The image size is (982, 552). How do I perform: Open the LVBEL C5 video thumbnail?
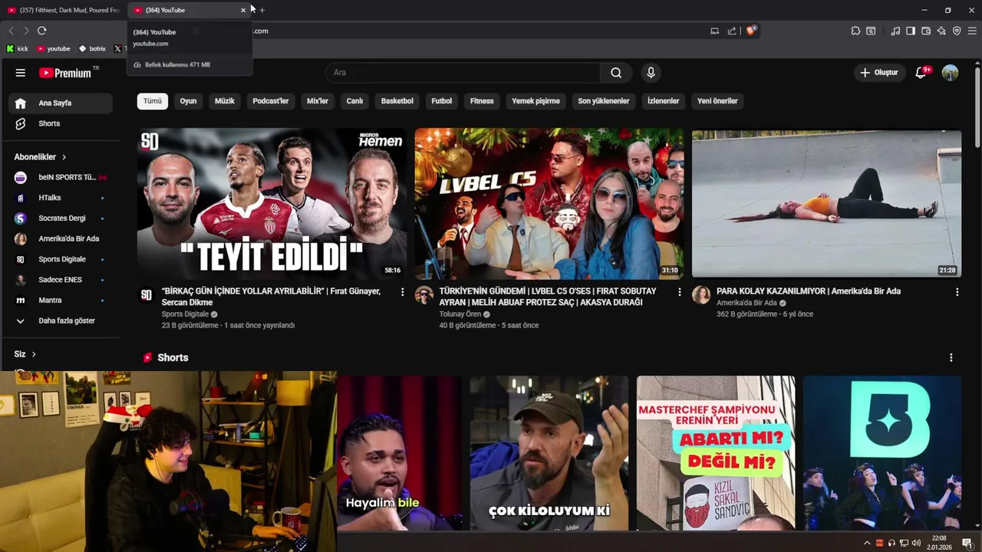pos(549,203)
